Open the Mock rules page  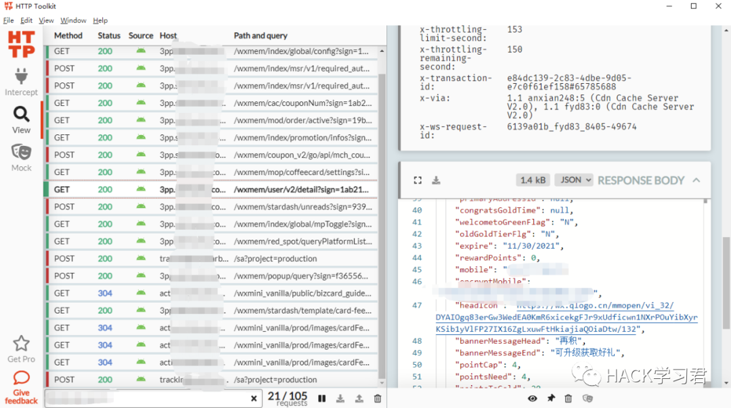tap(21, 157)
